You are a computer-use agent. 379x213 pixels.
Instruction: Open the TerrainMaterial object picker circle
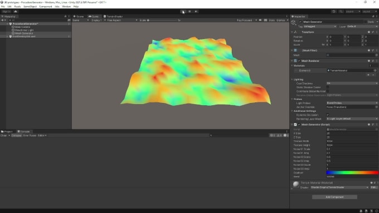coord(375,71)
